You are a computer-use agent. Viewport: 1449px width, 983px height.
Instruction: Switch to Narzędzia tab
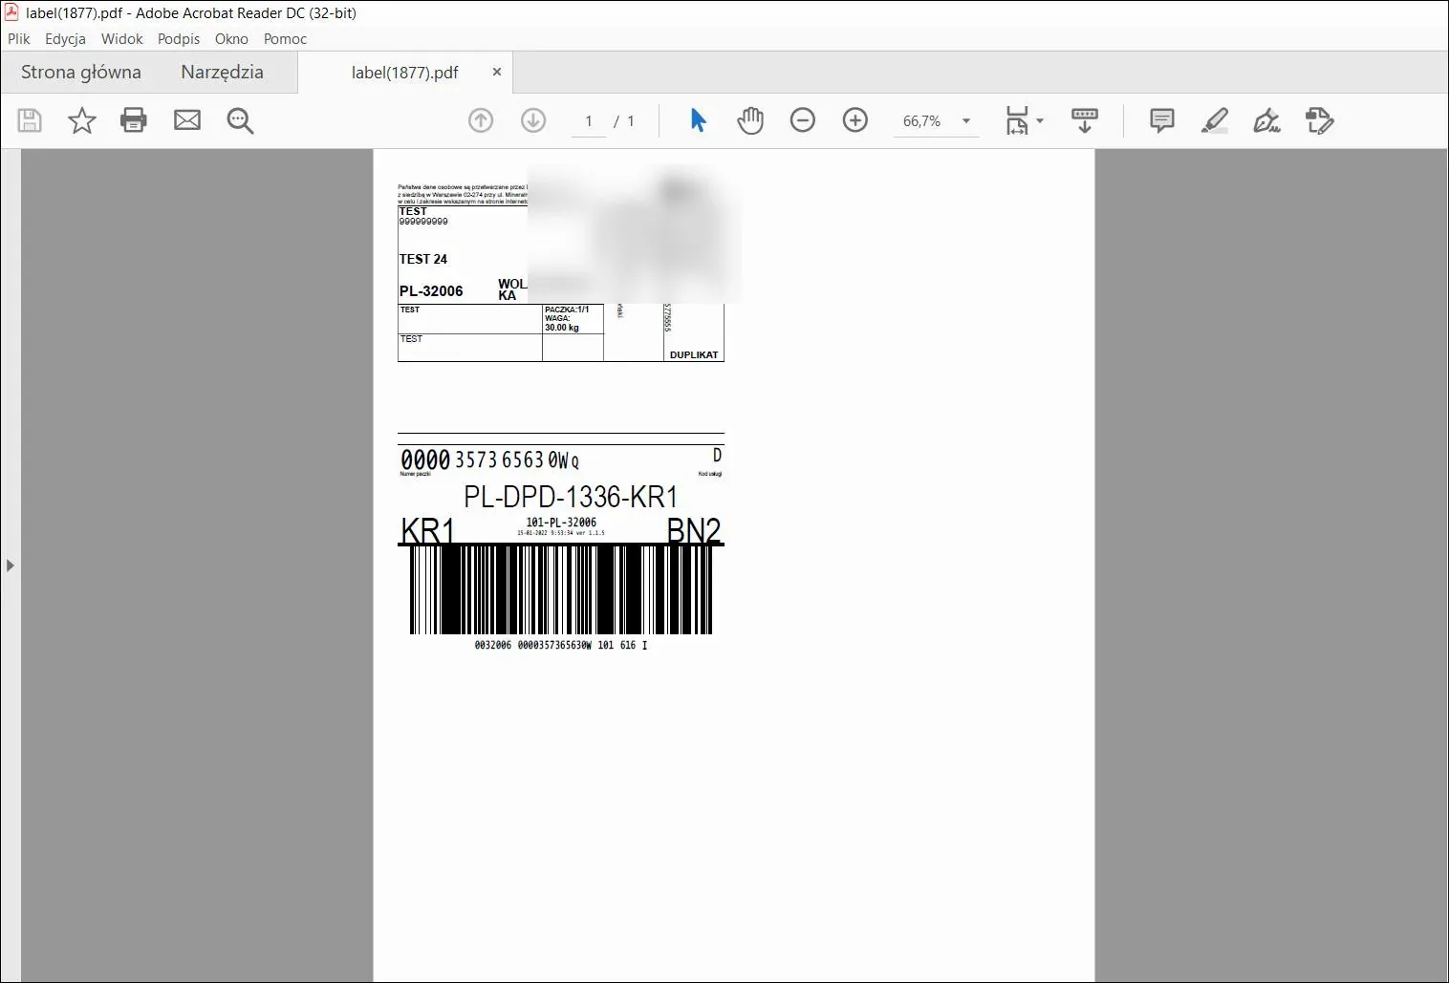click(222, 73)
